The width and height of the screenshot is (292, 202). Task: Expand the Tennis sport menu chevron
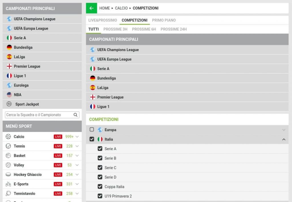pos(77,146)
